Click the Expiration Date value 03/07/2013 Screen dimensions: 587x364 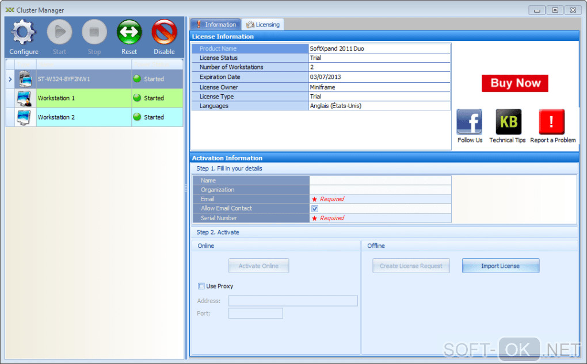pyautogui.click(x=325, y=77)
